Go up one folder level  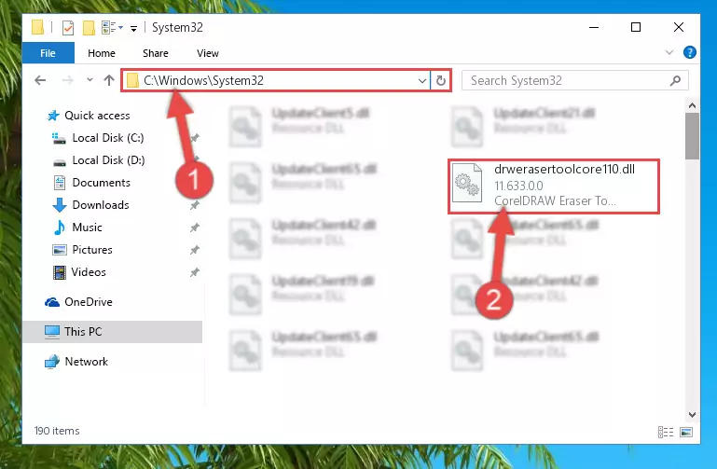point(109,80)
